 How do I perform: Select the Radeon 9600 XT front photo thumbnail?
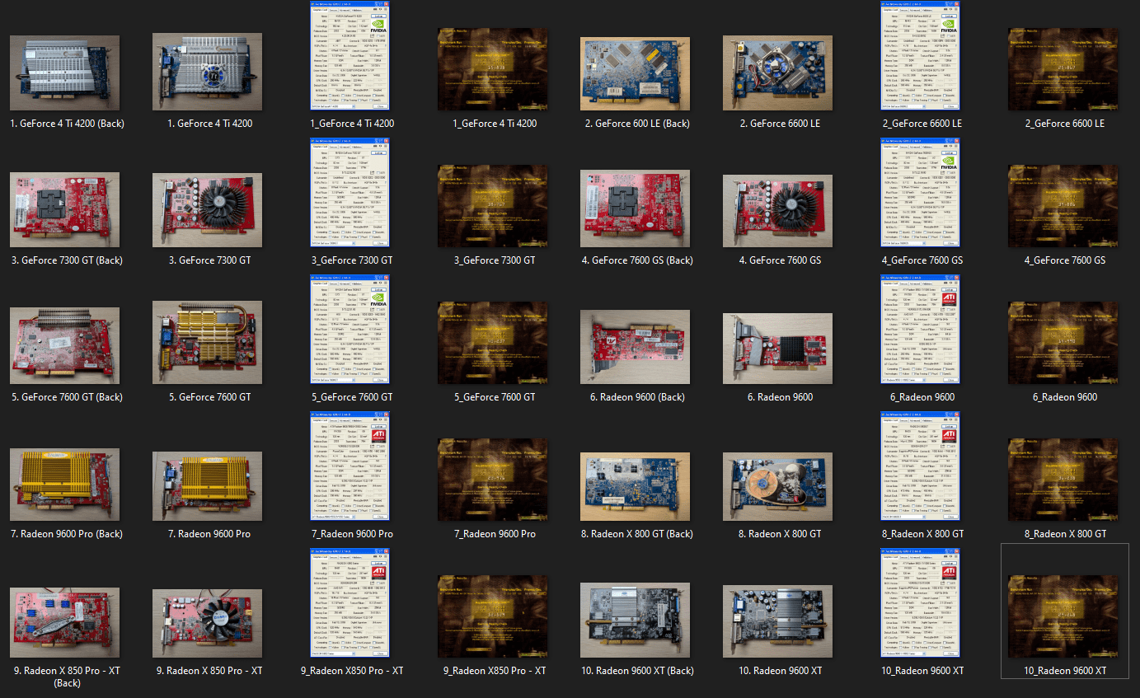point(777,621)
